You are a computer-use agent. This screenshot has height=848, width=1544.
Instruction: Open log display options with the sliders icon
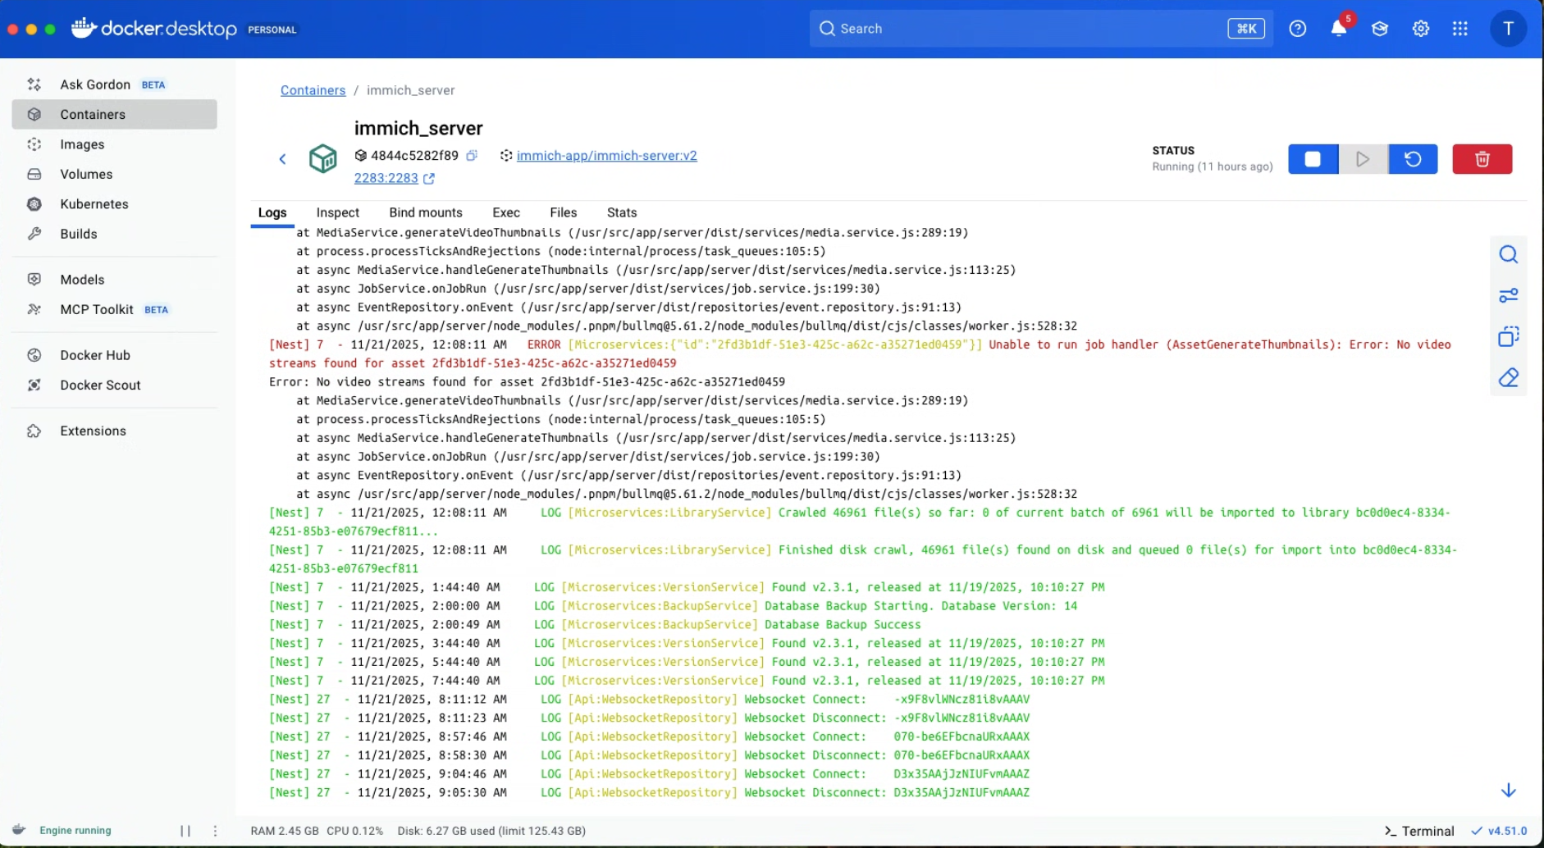tap(1509, 295)
